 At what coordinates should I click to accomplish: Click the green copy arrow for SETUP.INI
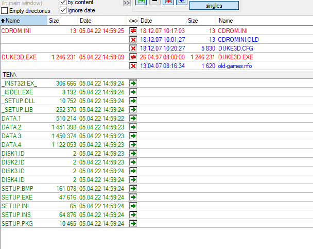(x=133, y=206)
